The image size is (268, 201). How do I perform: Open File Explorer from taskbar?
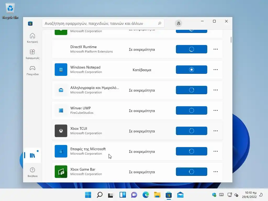point(157,195)
